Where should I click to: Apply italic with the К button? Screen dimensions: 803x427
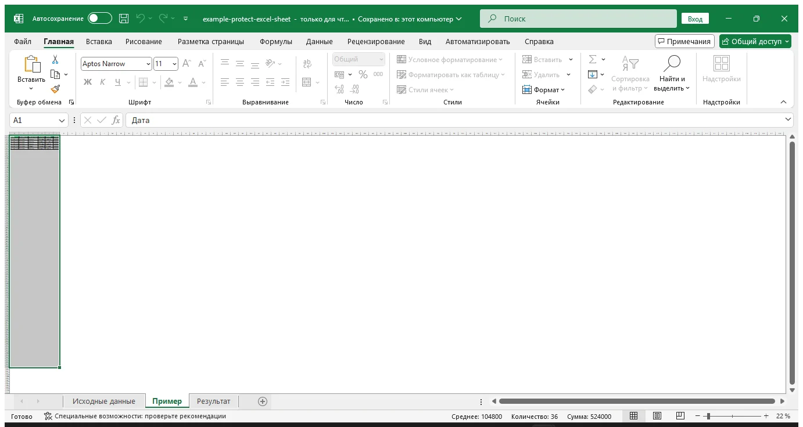pos(102,82)
